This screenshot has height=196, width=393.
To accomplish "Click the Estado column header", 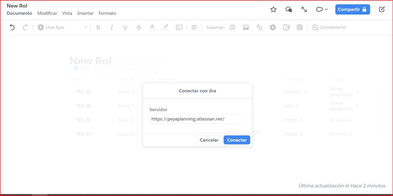I will tap(338, 79).
